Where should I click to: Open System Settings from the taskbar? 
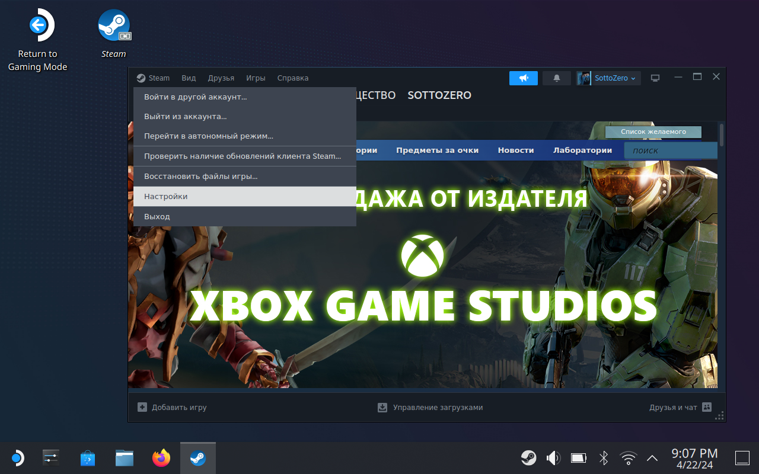click(52, 458)
